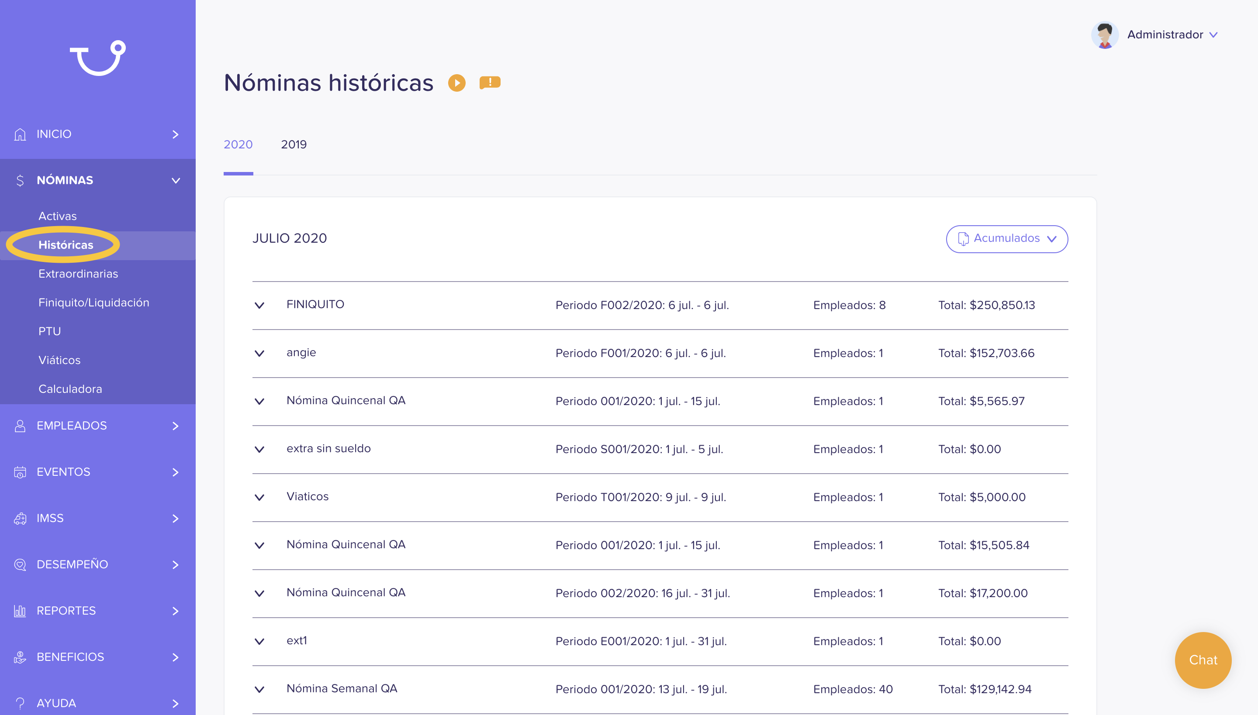Expand the Eventos menu arrow

tap(176, 472)
